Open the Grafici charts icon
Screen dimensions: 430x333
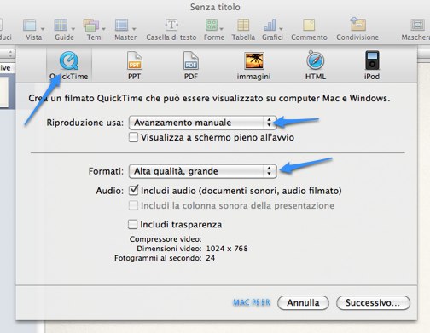(x=270, y=25)
